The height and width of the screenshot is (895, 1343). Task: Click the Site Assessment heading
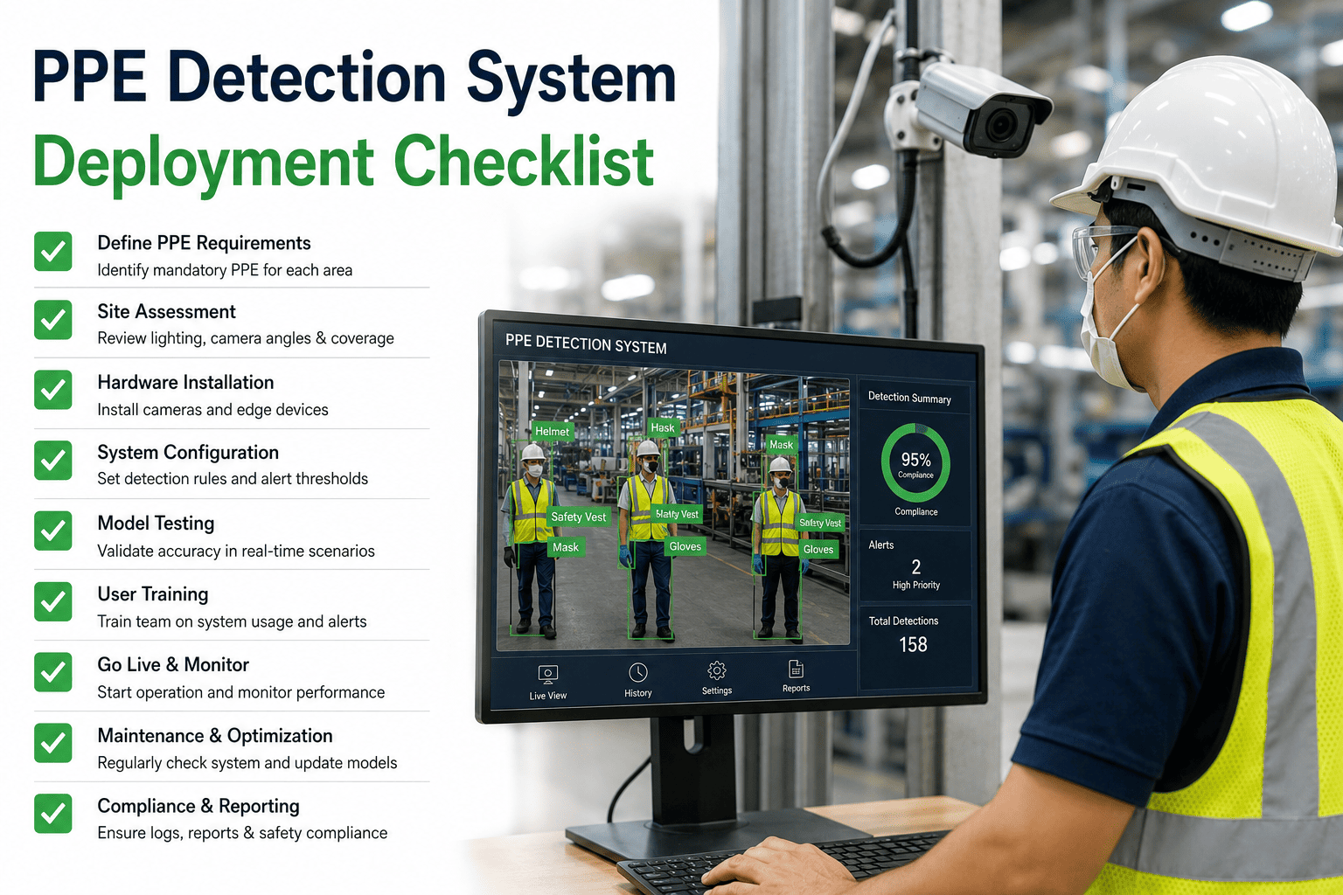[166, 311]
